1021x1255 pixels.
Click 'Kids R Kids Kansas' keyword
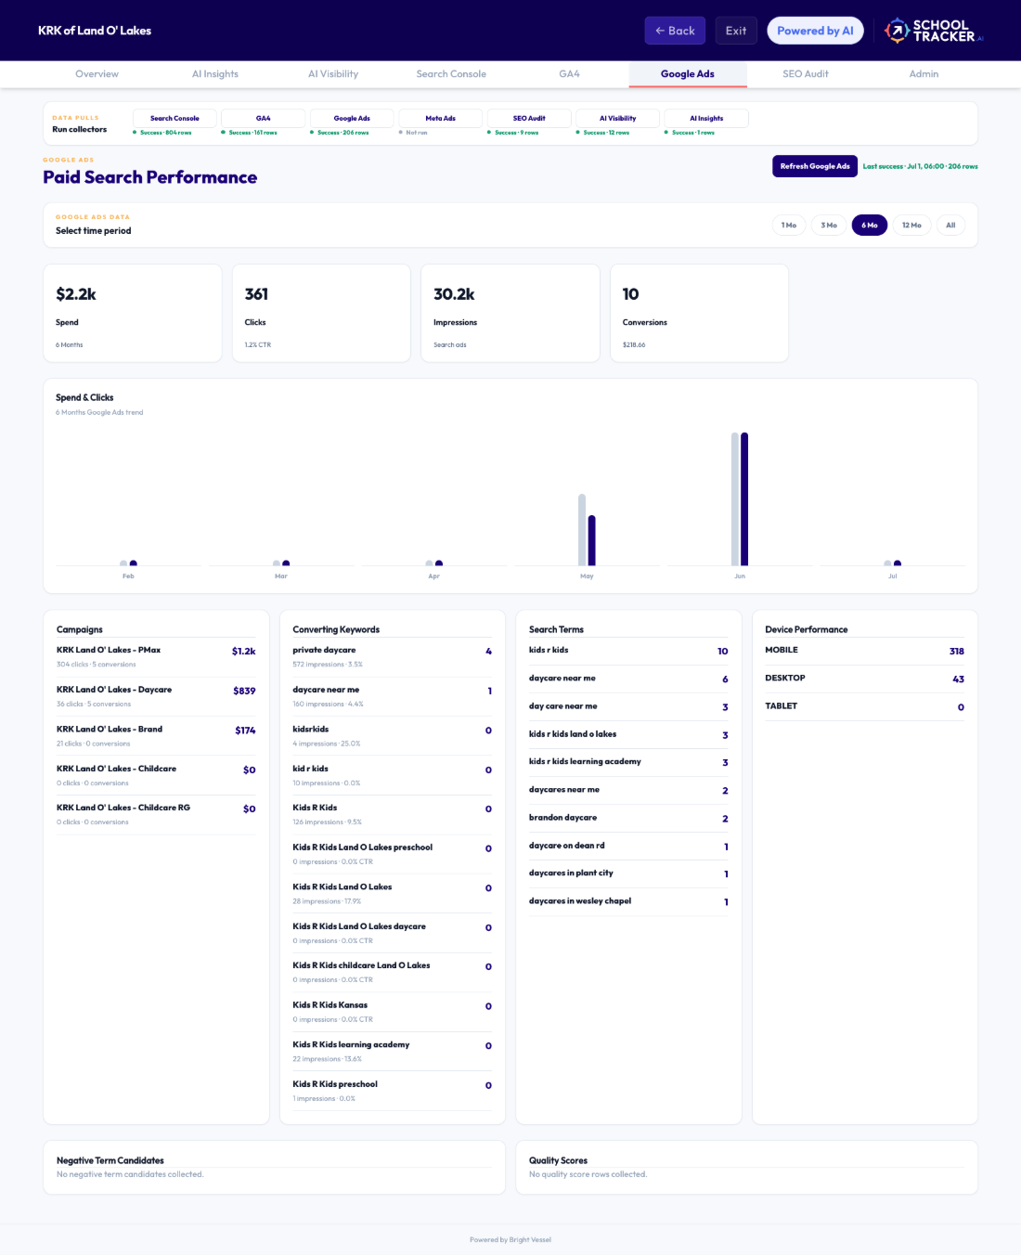[x=392, y=1011]
